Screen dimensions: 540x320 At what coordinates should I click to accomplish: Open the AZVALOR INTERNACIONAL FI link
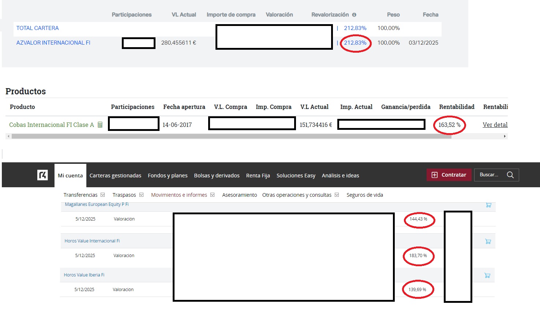click(x=53, y=43)
